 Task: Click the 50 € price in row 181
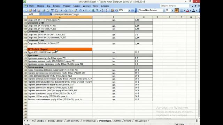click(x=144, y=73)
